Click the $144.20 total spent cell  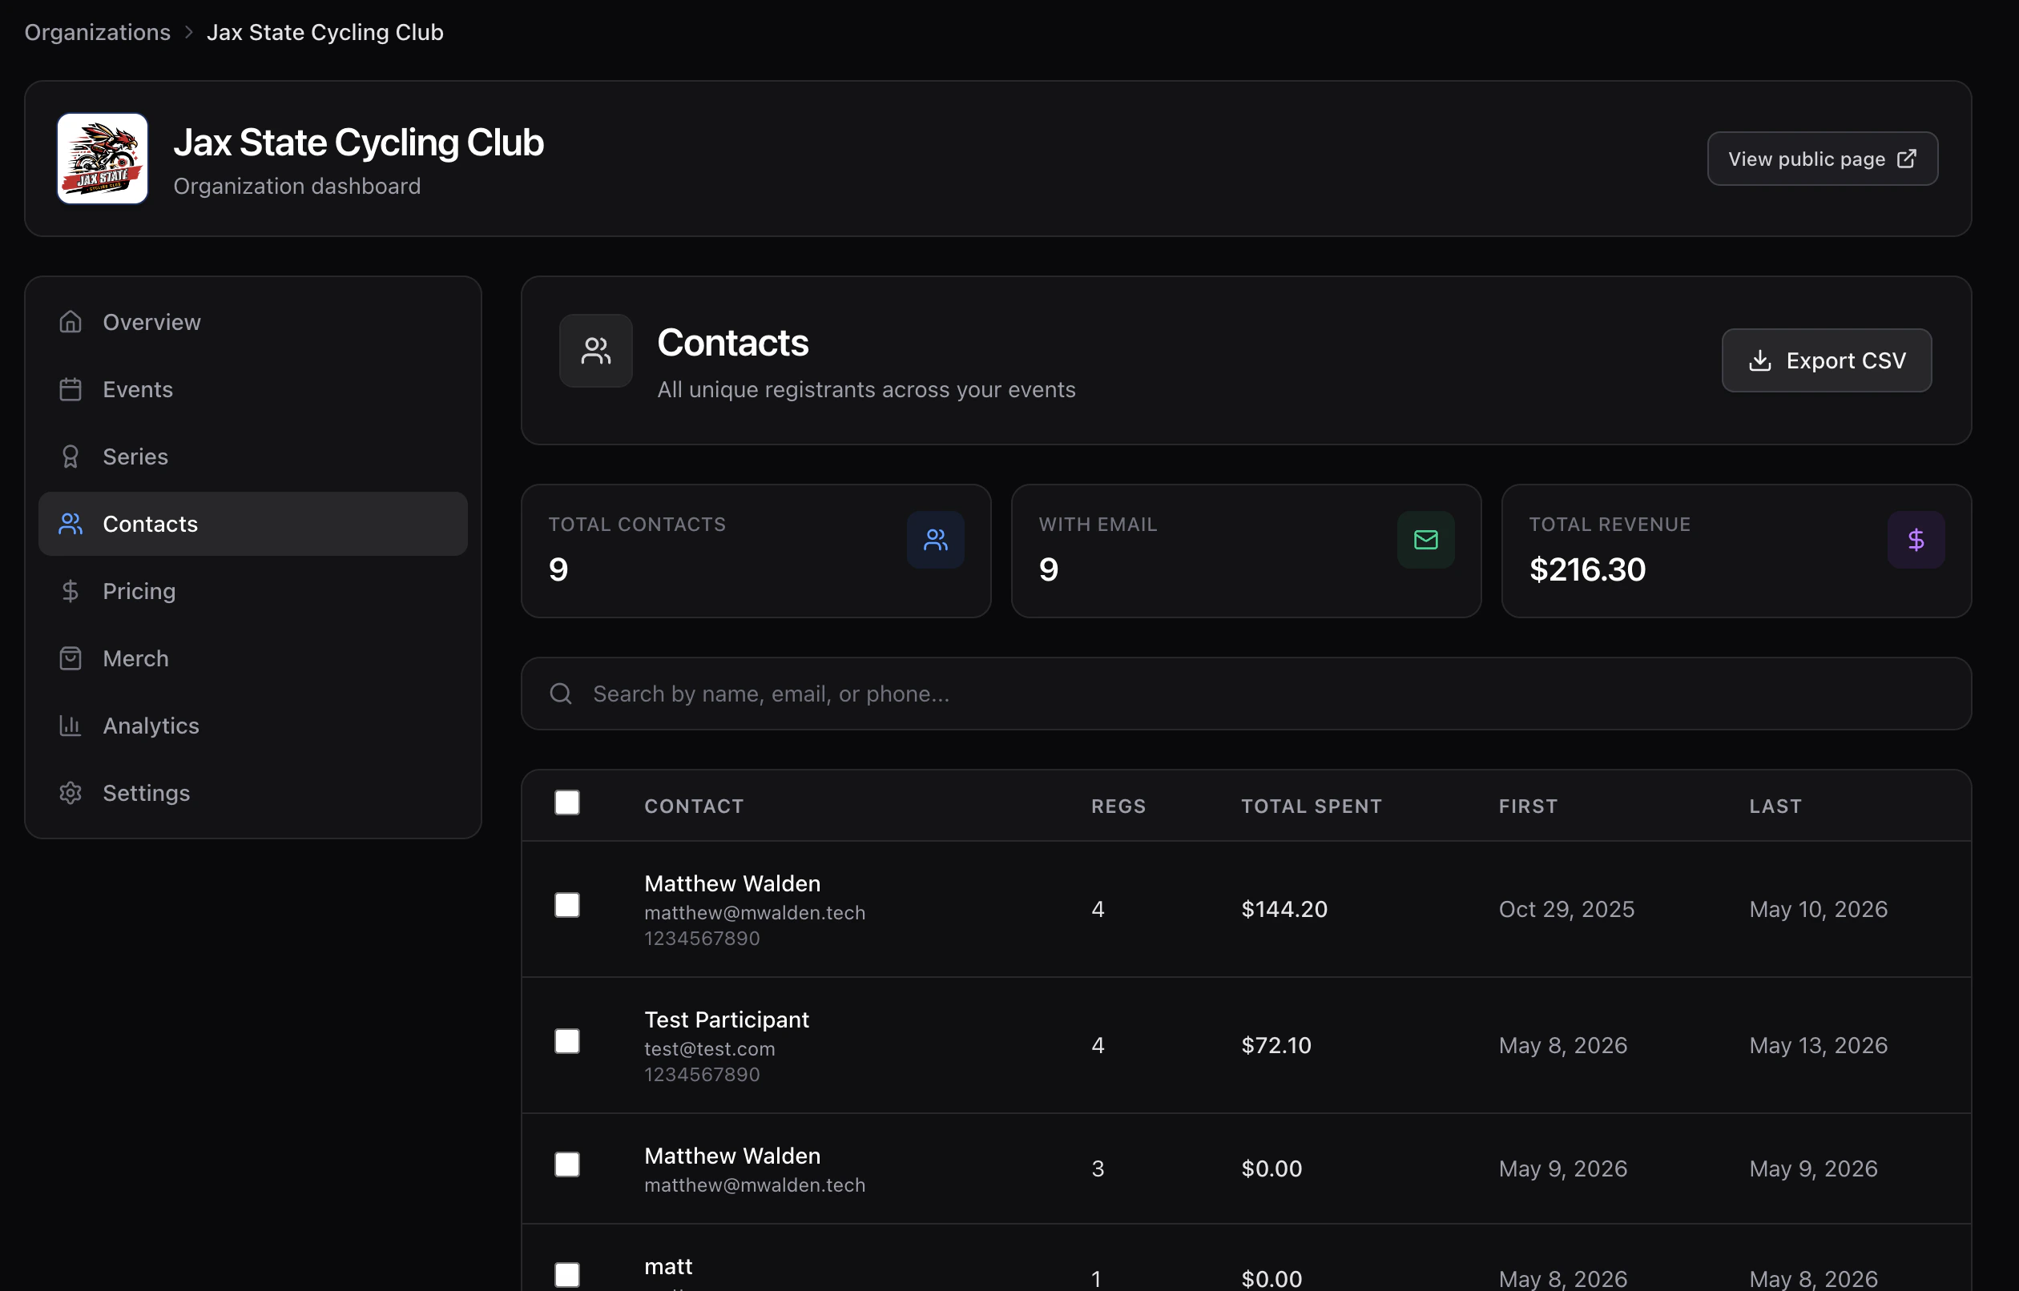pos(1284,909)
